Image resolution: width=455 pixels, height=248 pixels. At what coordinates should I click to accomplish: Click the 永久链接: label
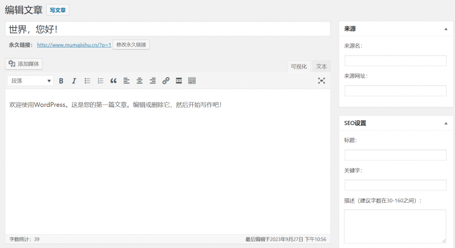pyautogui.click(x=20, y=45)
